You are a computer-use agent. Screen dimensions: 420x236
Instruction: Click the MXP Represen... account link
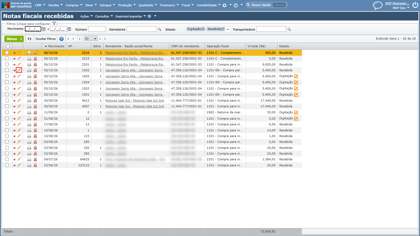397,3
